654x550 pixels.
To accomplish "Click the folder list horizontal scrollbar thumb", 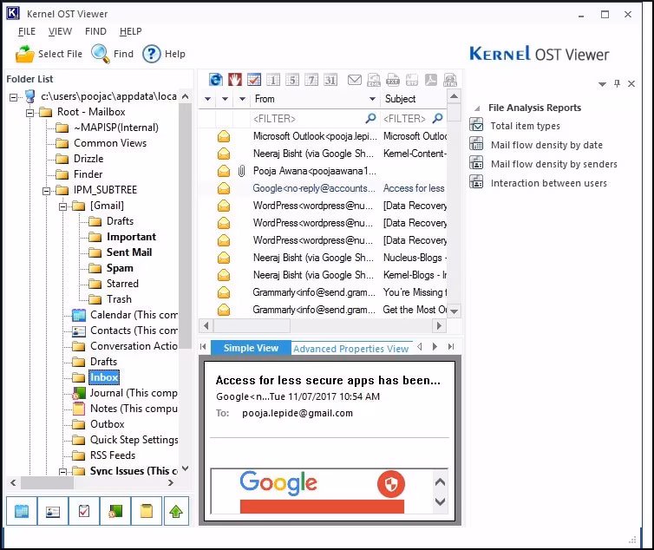I will point(47,483).
